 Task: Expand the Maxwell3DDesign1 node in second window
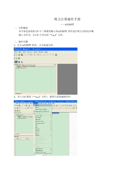point(17,117)
